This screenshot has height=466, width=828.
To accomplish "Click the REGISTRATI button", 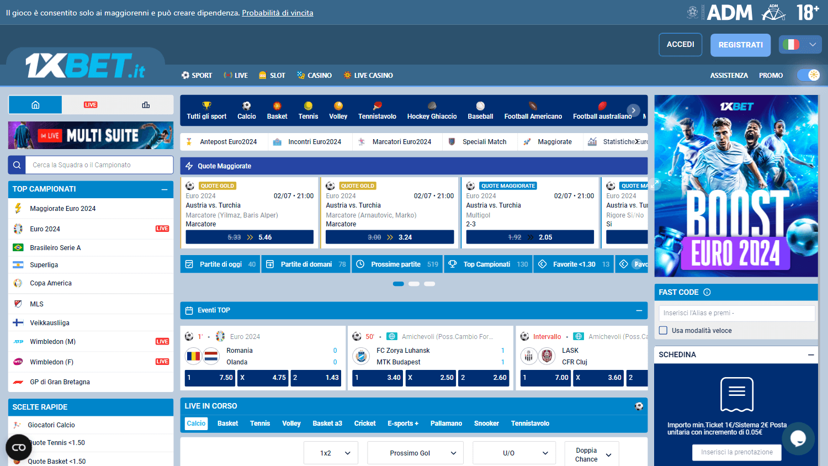I will coord(741,45).
